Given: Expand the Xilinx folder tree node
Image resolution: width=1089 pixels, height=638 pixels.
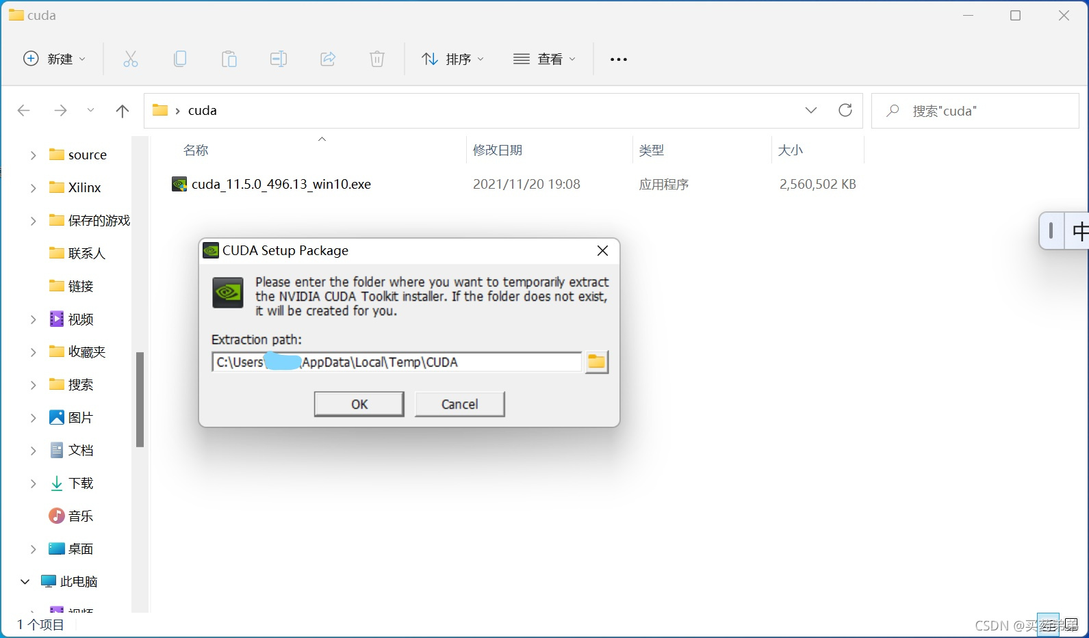Looking at the screenshot, I should tap(33, 188).
